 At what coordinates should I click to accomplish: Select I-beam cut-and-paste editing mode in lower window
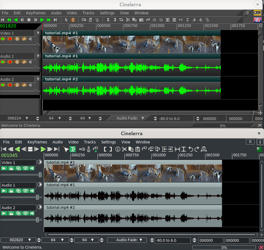click(x=73, y=149)
